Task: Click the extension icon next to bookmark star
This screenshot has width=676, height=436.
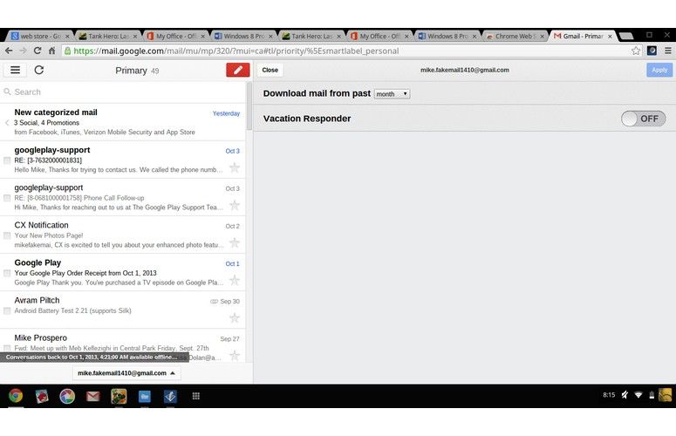Action: [x=652, y=51]
